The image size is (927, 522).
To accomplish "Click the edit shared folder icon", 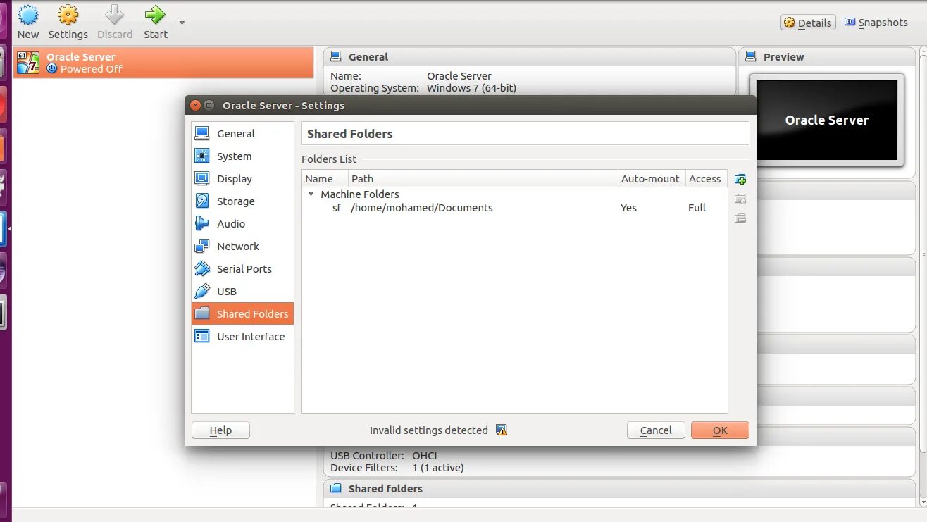I will pyautogui.click(x=740, y=199).
